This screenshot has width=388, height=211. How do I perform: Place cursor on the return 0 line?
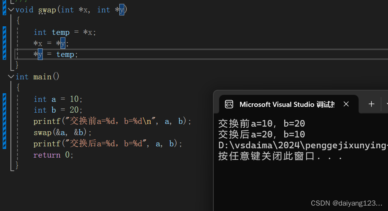click(53, 155)
